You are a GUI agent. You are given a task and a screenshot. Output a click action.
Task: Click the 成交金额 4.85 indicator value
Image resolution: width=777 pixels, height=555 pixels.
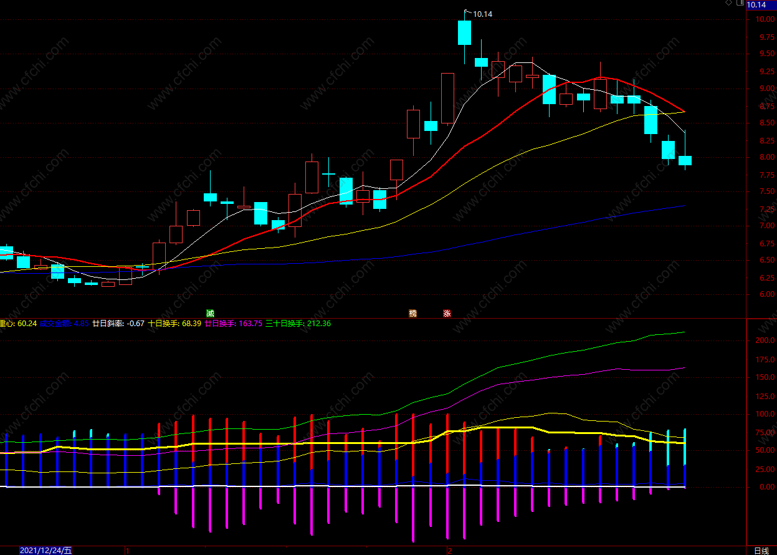(x=64, y=323)
